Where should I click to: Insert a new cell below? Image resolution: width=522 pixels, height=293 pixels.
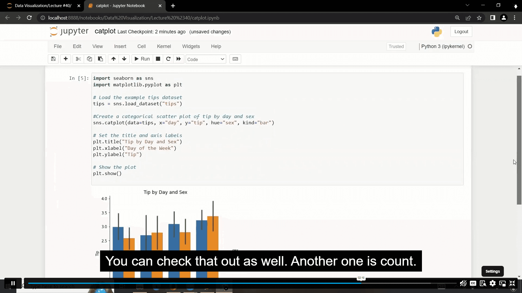click(66, 59)
